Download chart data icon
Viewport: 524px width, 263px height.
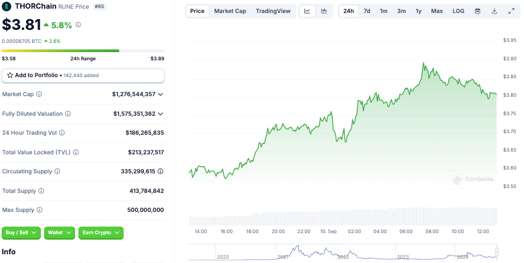[495, 11]
